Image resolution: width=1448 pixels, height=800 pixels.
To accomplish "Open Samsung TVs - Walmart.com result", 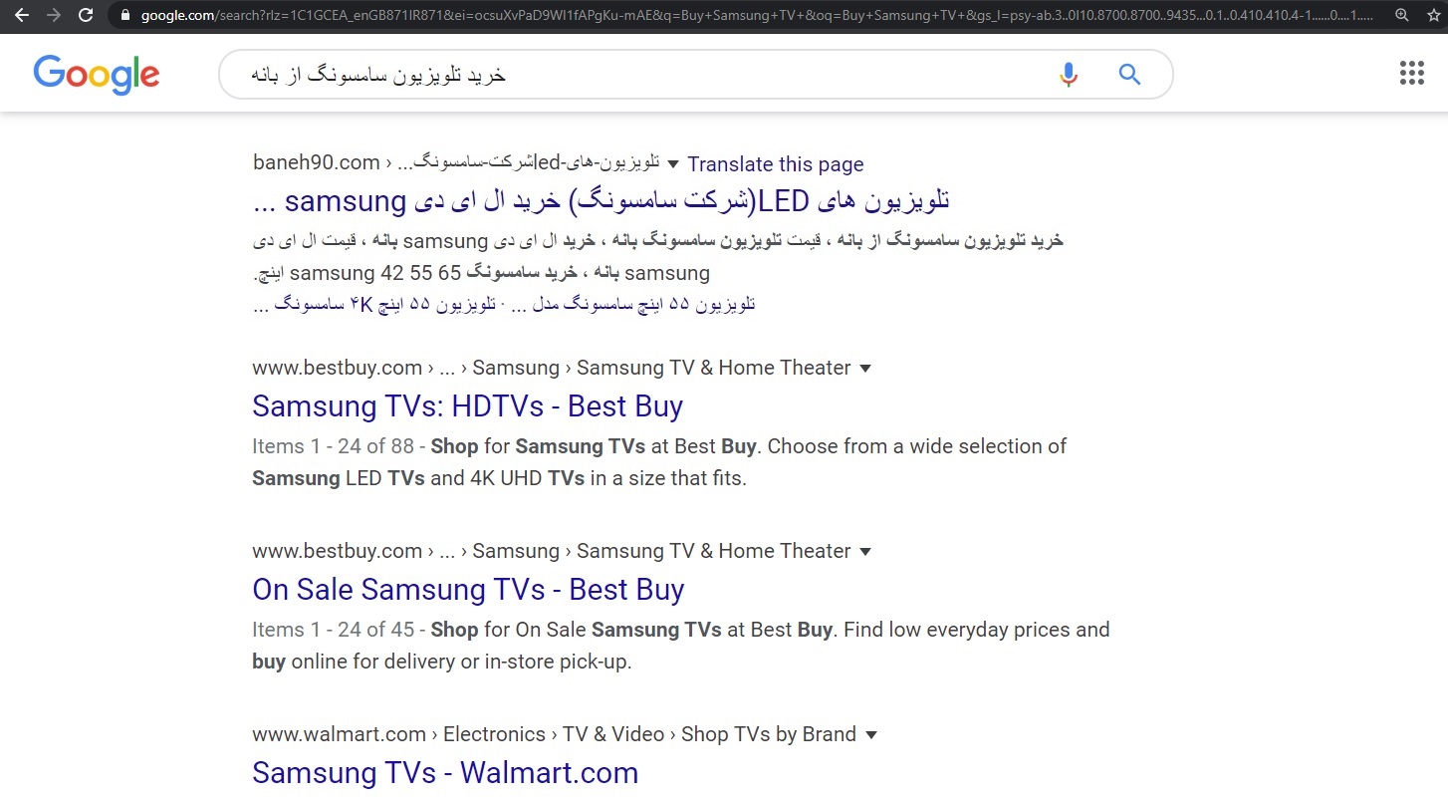I will (x=445, y=773).
